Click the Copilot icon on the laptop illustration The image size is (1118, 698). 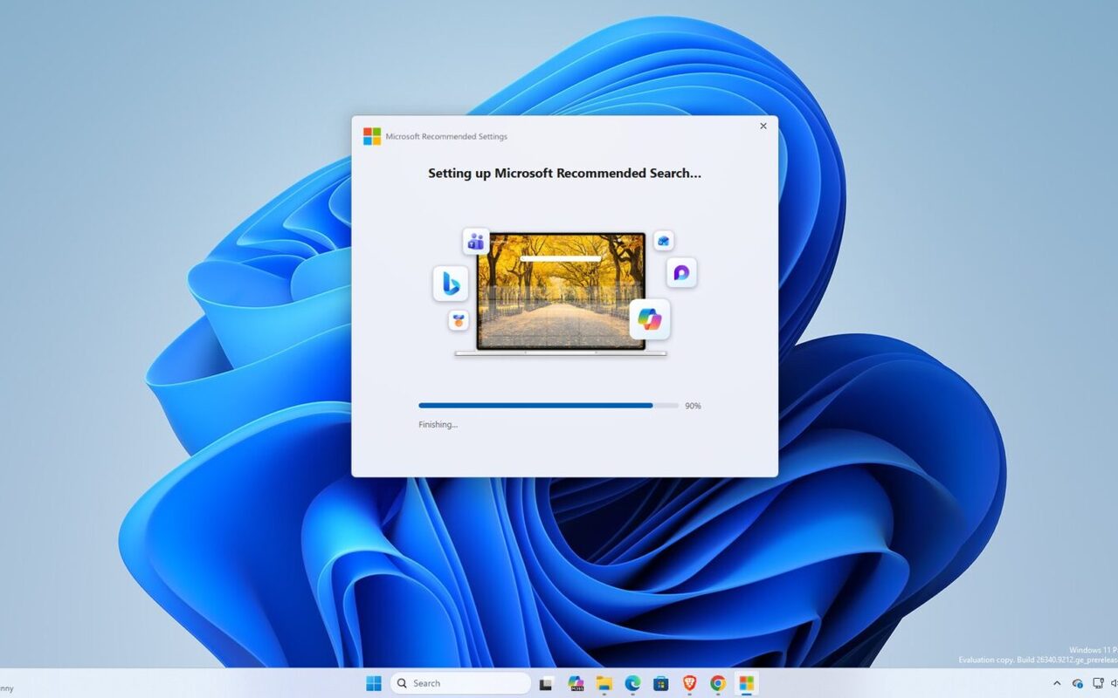pos(650,319)
